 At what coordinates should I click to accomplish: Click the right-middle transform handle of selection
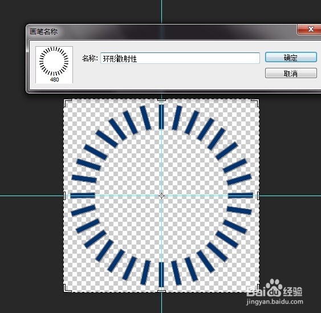258,196
